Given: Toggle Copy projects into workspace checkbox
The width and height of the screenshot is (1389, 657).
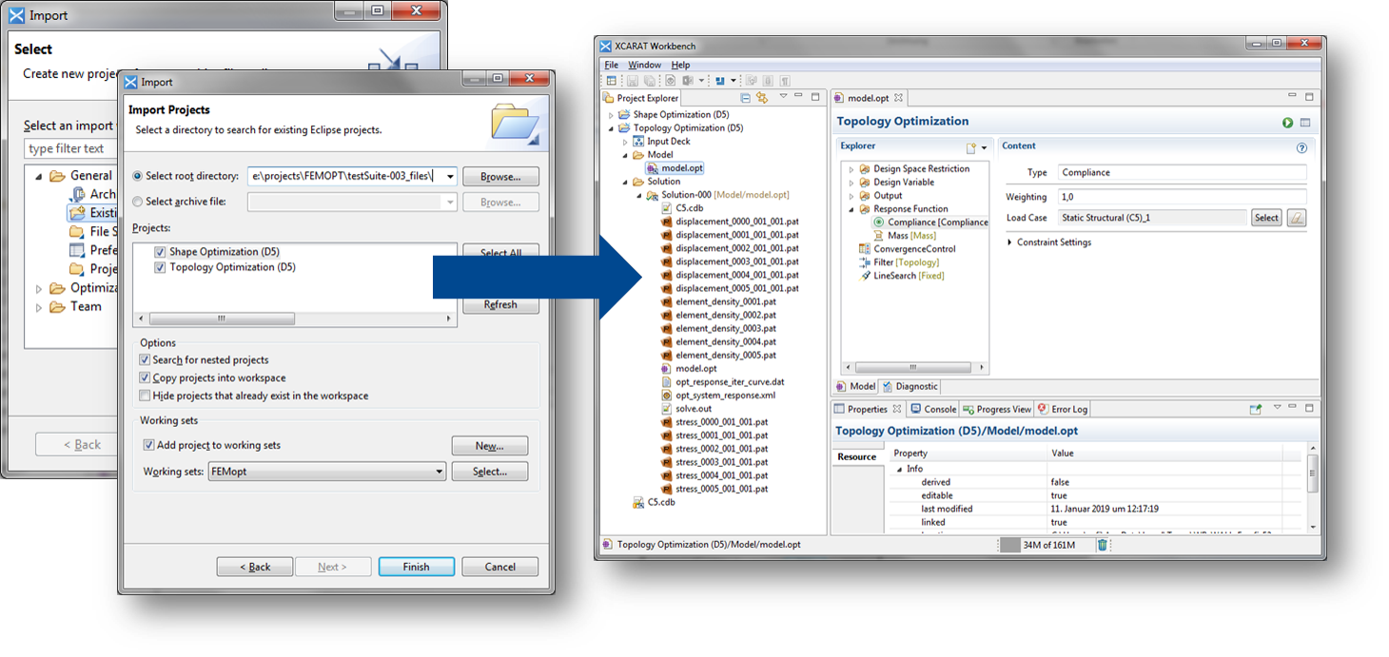Looking at the screenshot, I should pos(145,378).
